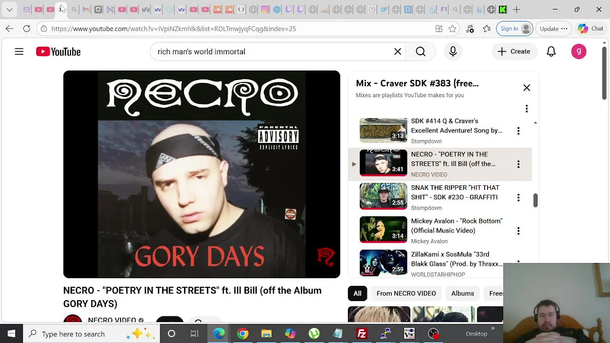Open options for SDK #414 playlist item
This screenshot has height=343, width=610.
[x=518, y=131]
